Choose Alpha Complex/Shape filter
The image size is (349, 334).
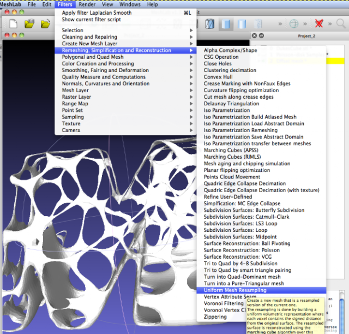point(262,50)
